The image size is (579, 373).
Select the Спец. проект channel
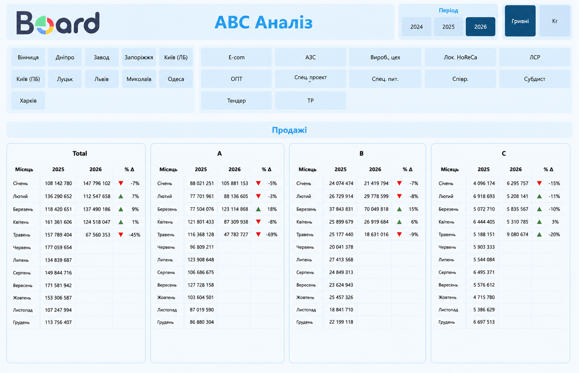point(310,79)
